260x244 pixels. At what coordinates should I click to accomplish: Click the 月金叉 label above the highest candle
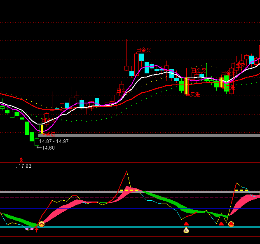tap(143, 50)
